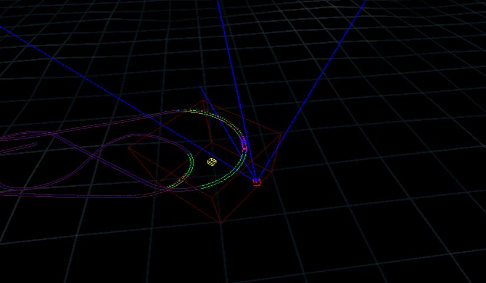
Task: Click the left corner of the red bounding box
Action: point(129,148)
